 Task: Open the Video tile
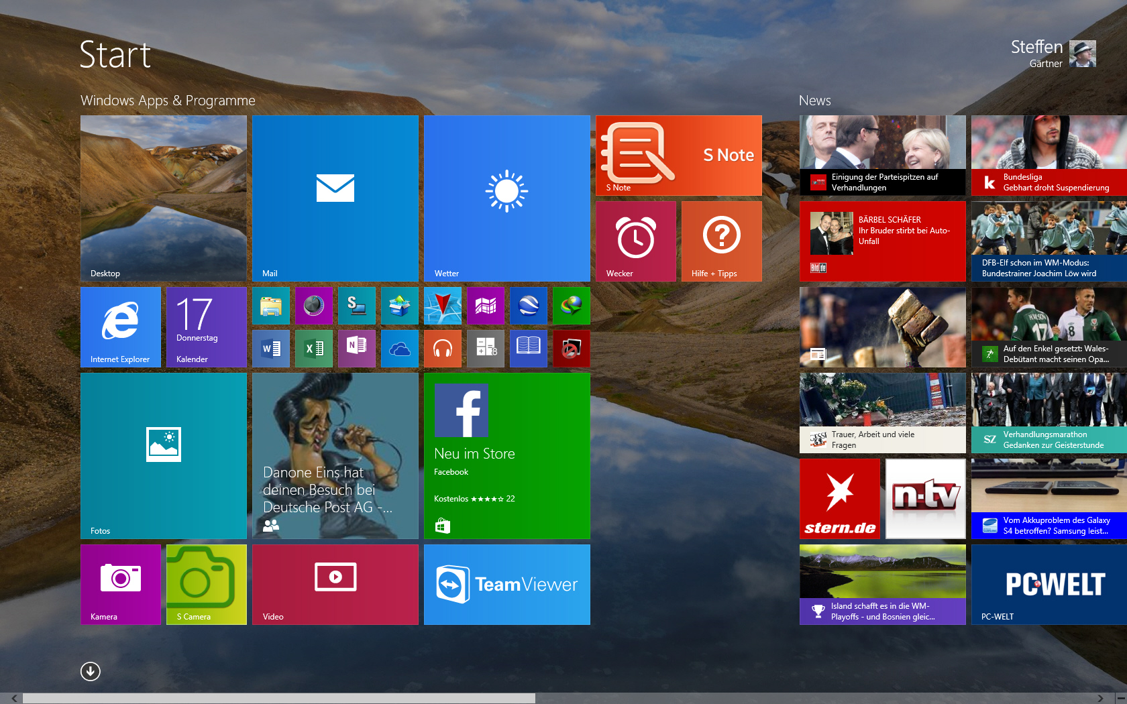tap(335, 585)
